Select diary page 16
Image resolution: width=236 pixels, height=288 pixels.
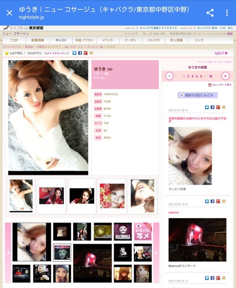tap(210, 76)
